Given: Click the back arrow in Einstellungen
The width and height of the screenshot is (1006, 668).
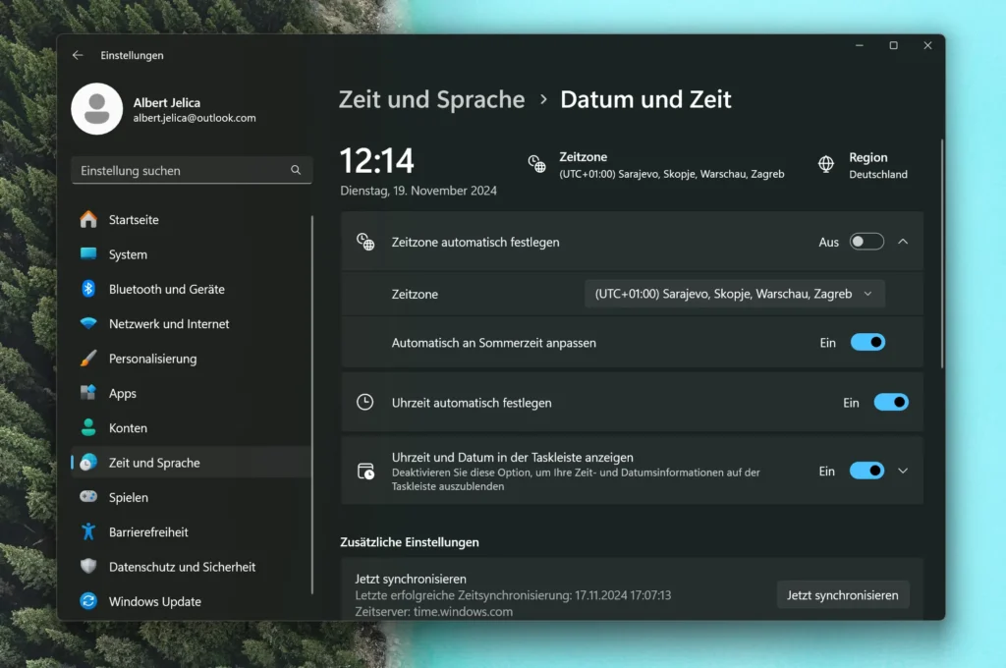Looking at the screenshot, I should click(78, 55).
